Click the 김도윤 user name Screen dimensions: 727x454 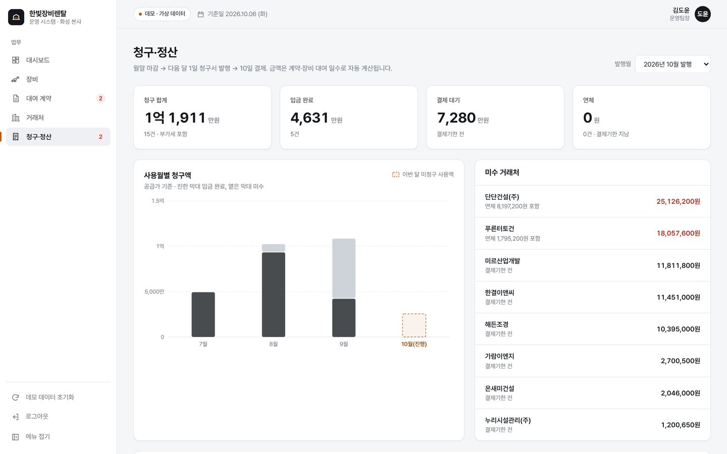(681, 10)
